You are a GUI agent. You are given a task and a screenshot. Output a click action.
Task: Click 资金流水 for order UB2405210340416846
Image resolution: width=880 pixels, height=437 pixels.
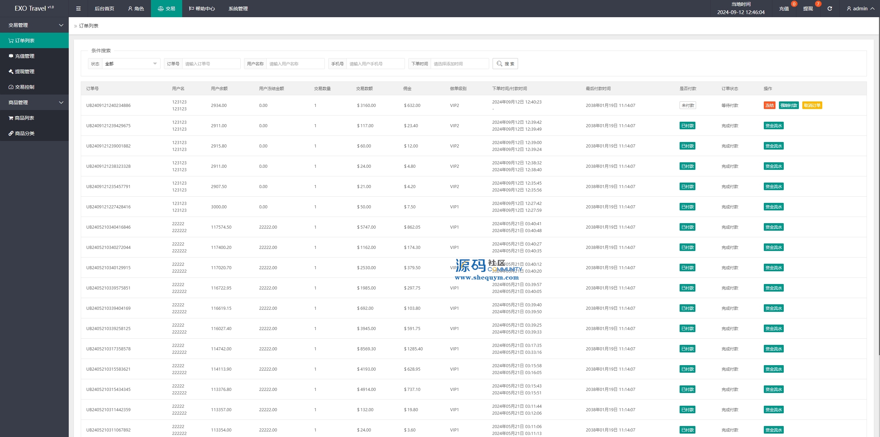(x=773, y=227)
